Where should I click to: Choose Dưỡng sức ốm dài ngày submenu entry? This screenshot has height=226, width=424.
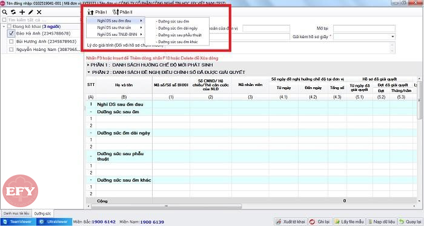(177, 28)
